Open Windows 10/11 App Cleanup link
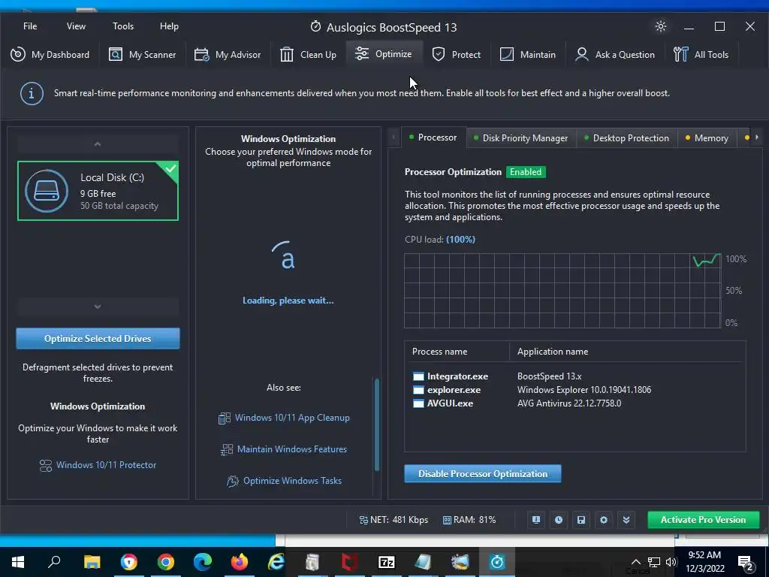 click(283, 418)
